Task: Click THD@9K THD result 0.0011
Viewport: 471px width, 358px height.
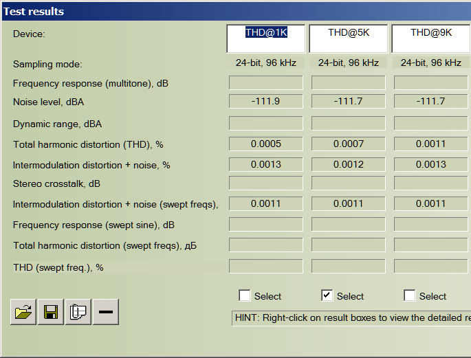Action: point(431,144)
